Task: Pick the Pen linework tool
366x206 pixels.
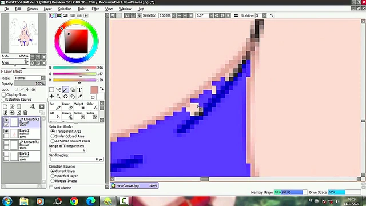Action: [55, 106]
